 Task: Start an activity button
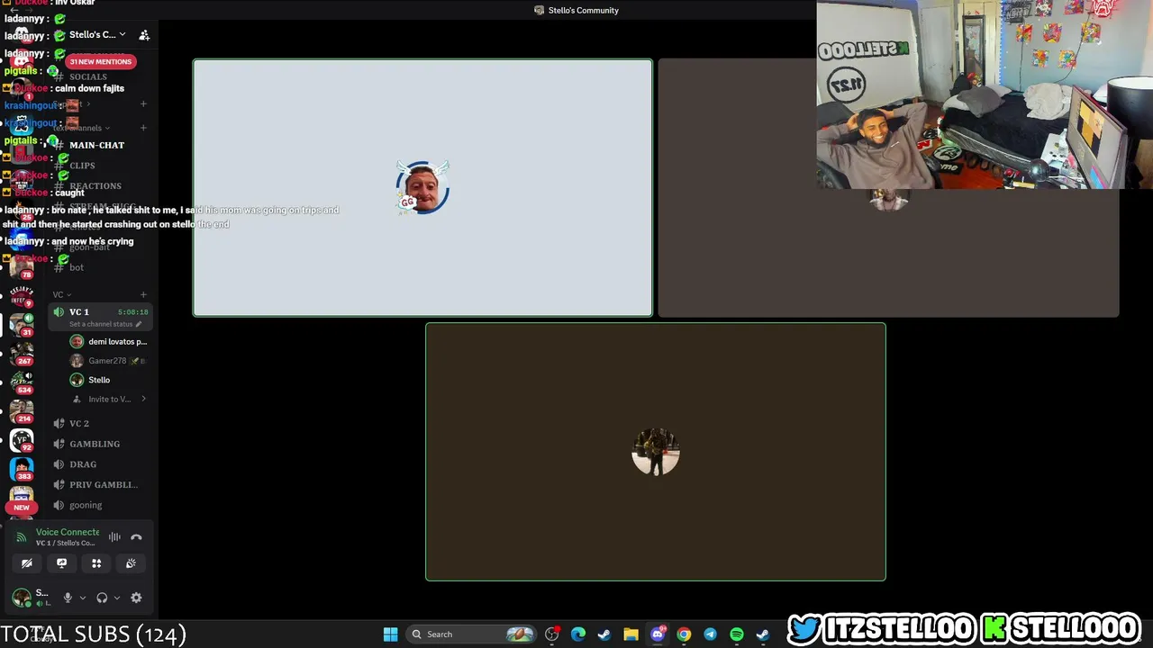tap(96, 563)
